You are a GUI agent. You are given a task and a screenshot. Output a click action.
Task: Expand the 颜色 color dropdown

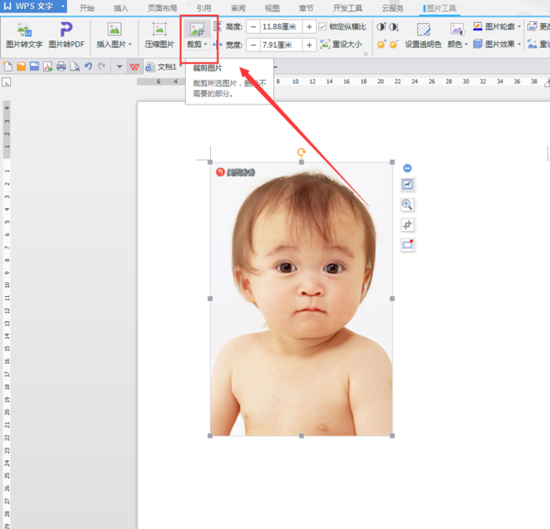(x=457, y=43)
